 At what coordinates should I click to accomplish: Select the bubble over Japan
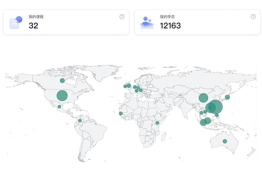pyautogui.click(x=227, y=97)
